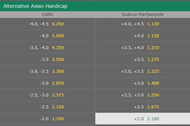Deselect highlighted Suduva +2.0 at 2.100

click(143, 119)
